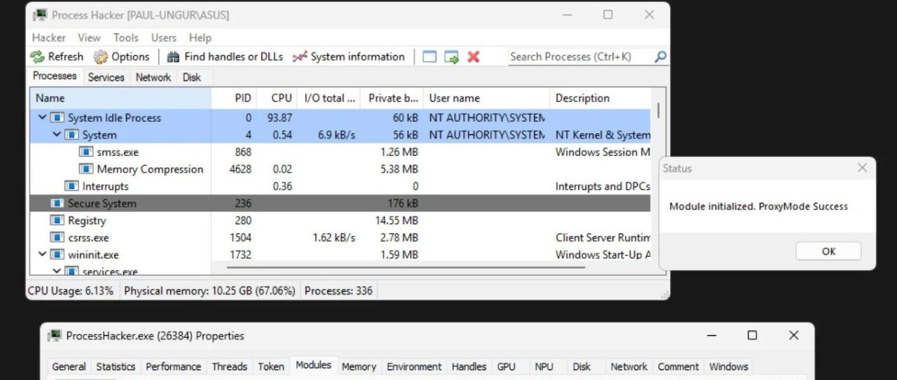Select the Secure System row

[340, 203]
